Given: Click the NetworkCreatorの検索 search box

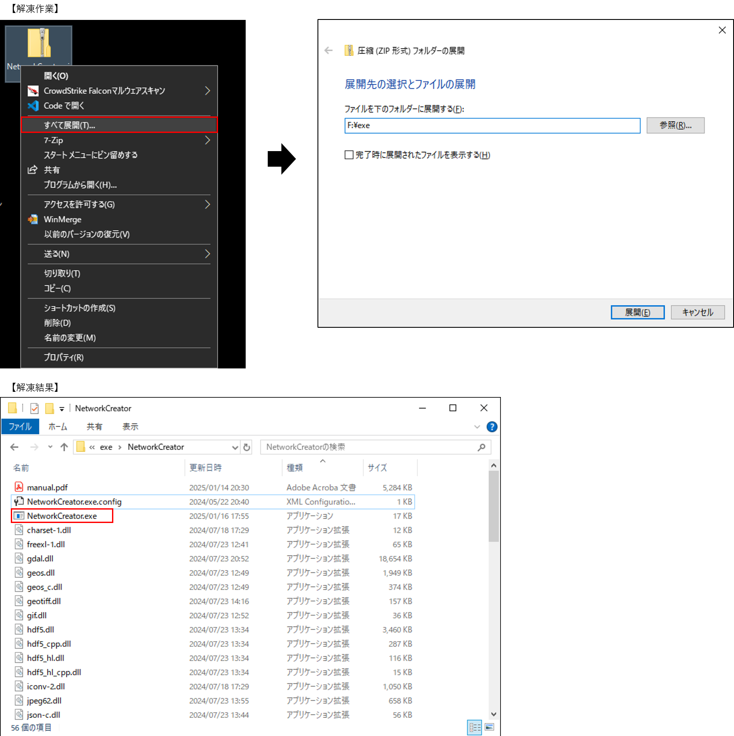Looking at the screenshot, I should [375, 447].
